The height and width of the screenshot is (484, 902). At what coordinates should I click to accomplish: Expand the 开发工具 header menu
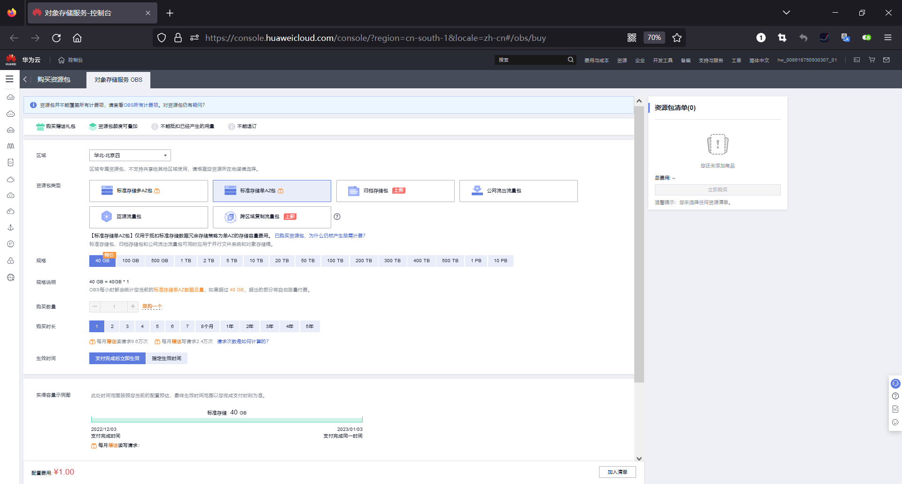pos(662,60)
